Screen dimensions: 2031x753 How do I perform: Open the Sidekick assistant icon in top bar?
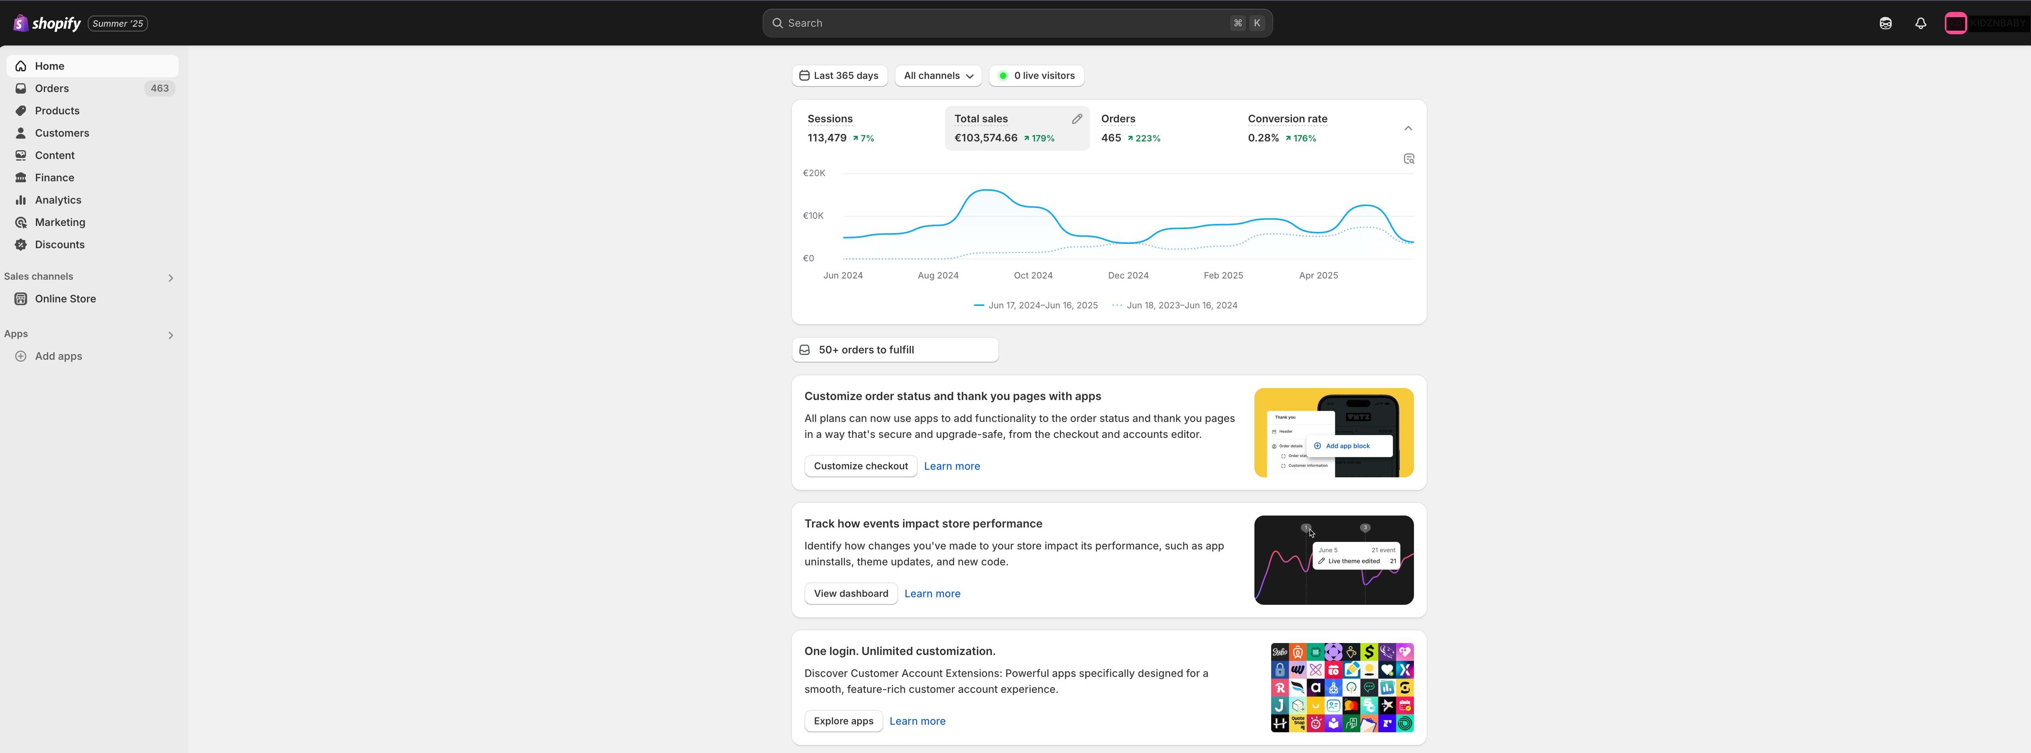coord(1885,23)
